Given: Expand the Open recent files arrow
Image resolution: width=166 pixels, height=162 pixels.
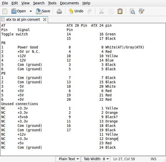Looking at the screenshot, I should pos(31,11).
